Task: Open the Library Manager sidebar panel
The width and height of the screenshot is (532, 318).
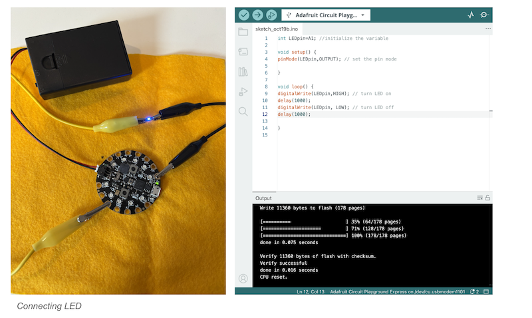Action: coord(243,72)
